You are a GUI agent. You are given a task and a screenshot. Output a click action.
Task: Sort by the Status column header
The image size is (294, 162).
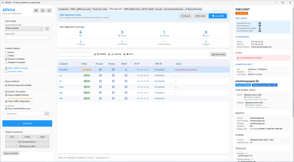(x=87, y=64)
